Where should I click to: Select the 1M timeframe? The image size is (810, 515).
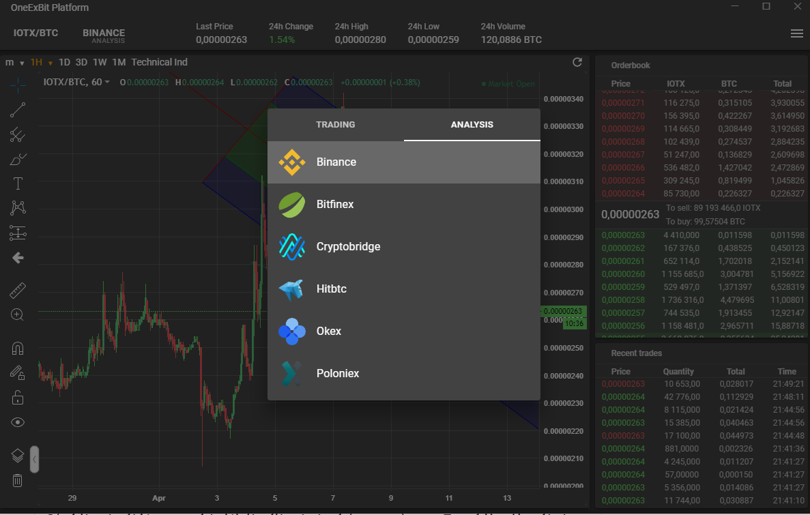(119, 62)
